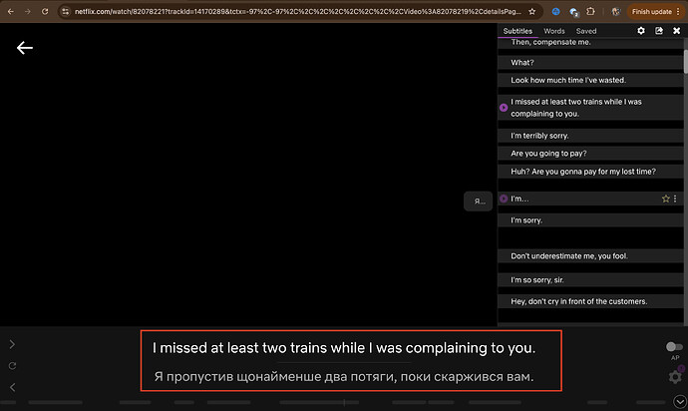Open site information icon in address bar
Viewport: 688px width, 411px height.
pos(66,11)
